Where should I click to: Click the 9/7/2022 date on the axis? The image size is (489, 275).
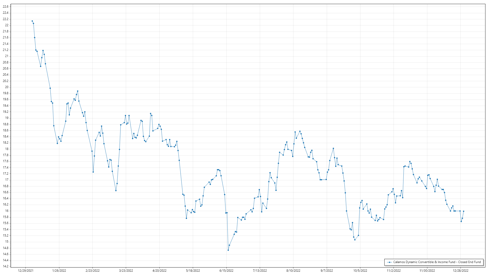(x=327, y=271)
